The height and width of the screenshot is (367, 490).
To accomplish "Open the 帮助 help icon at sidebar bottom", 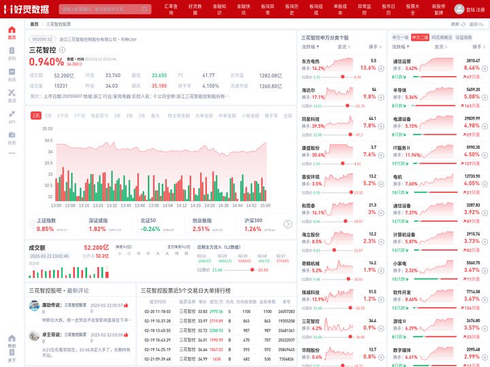I will [12, 338].
